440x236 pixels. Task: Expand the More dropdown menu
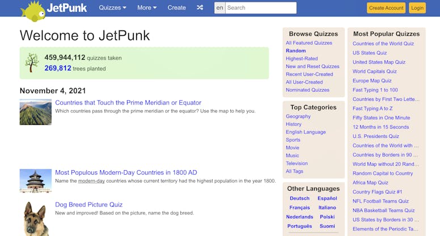pyautogui.click(x=147, y=7)
